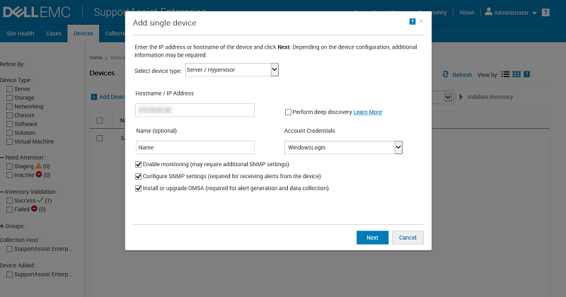Switch to grid view icon
The image size is (566, 297).
[x=516, y=74]
